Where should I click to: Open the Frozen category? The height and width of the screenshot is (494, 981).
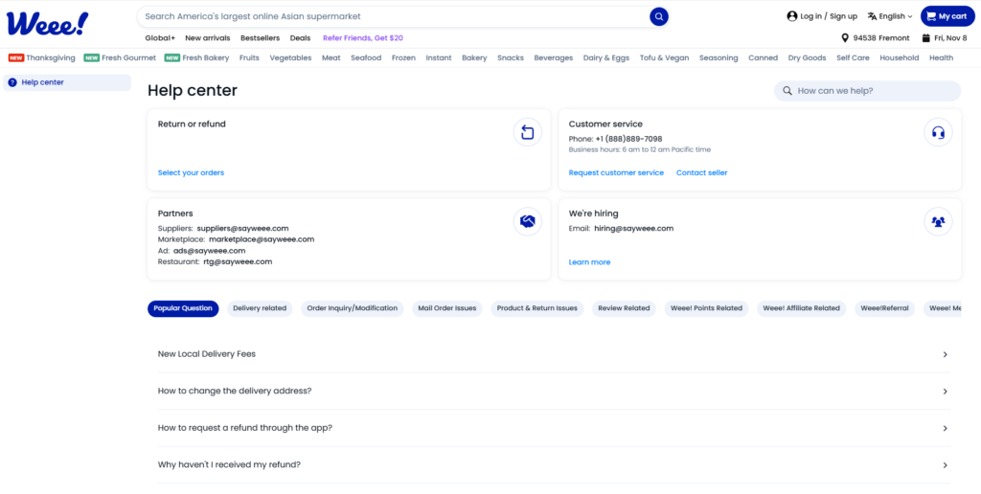[403, 58]
